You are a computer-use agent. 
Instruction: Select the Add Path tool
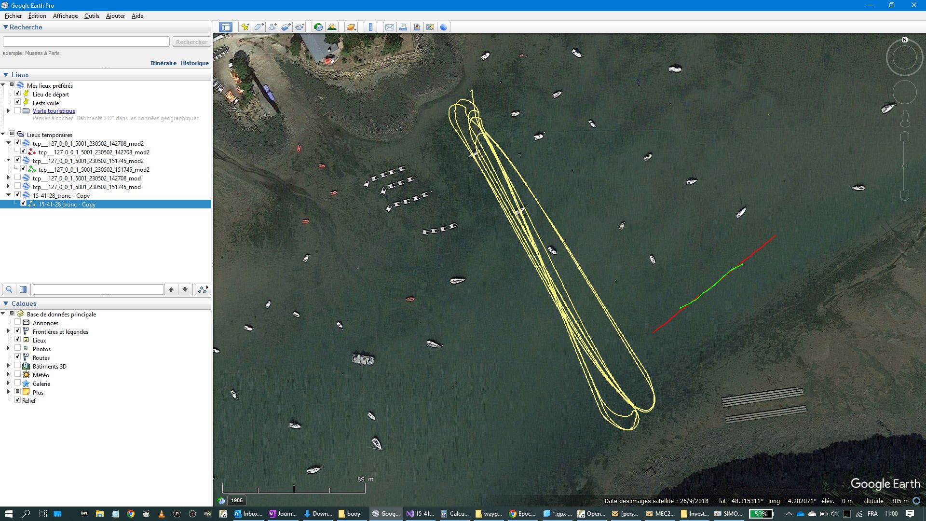[x=272, y=27]
